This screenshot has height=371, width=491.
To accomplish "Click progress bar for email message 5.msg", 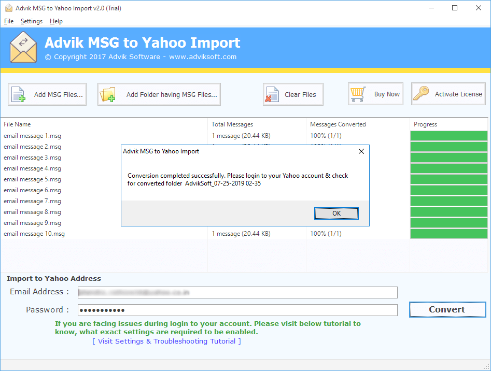I will coord(448,179).
